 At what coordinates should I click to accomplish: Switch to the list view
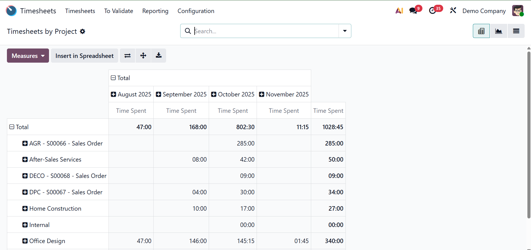click(516, 31)
